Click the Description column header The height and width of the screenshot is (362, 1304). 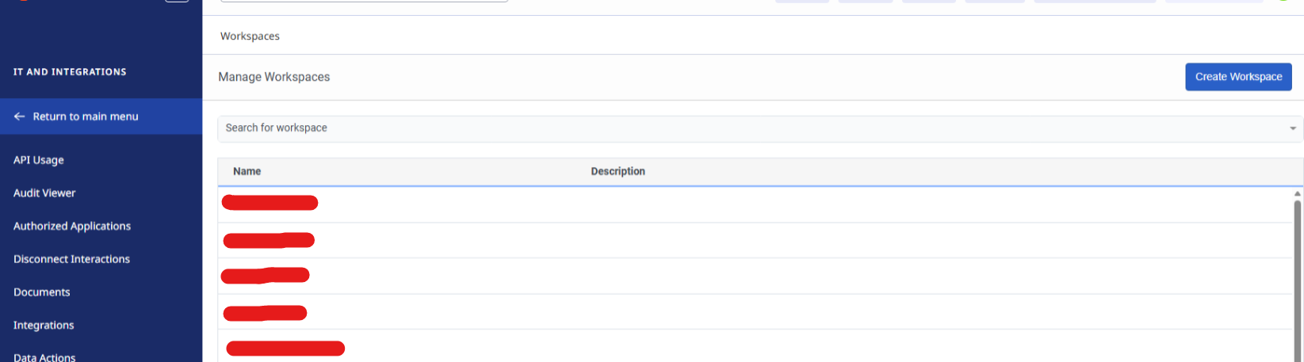(618, 171)
